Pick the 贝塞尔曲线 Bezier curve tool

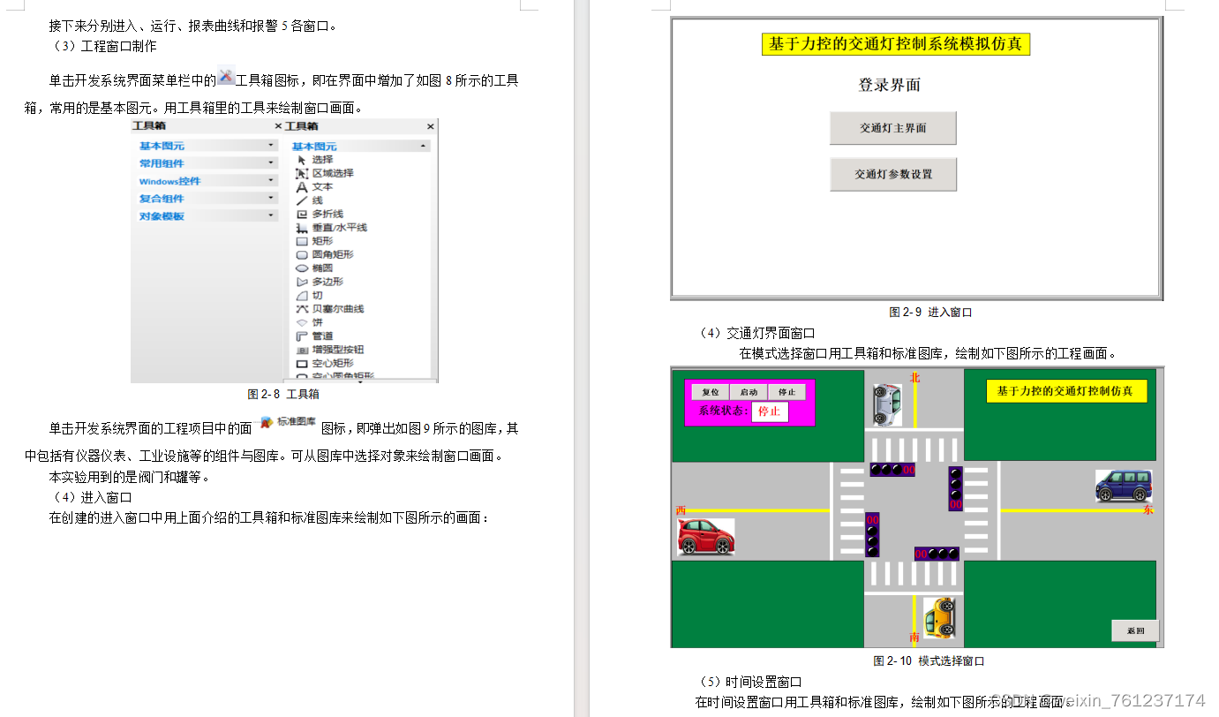(329, 309)
